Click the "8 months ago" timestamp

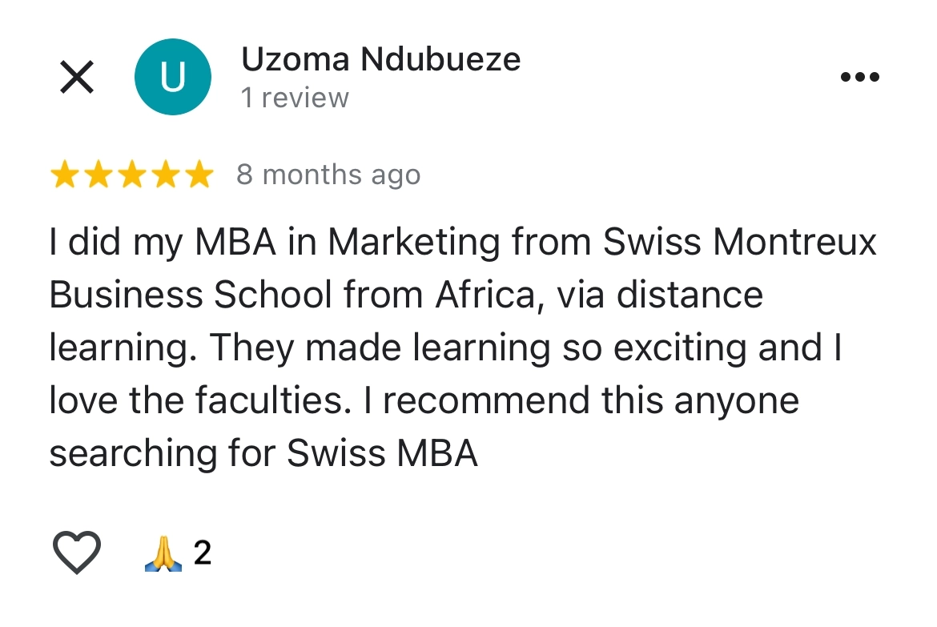pos(328,175)
